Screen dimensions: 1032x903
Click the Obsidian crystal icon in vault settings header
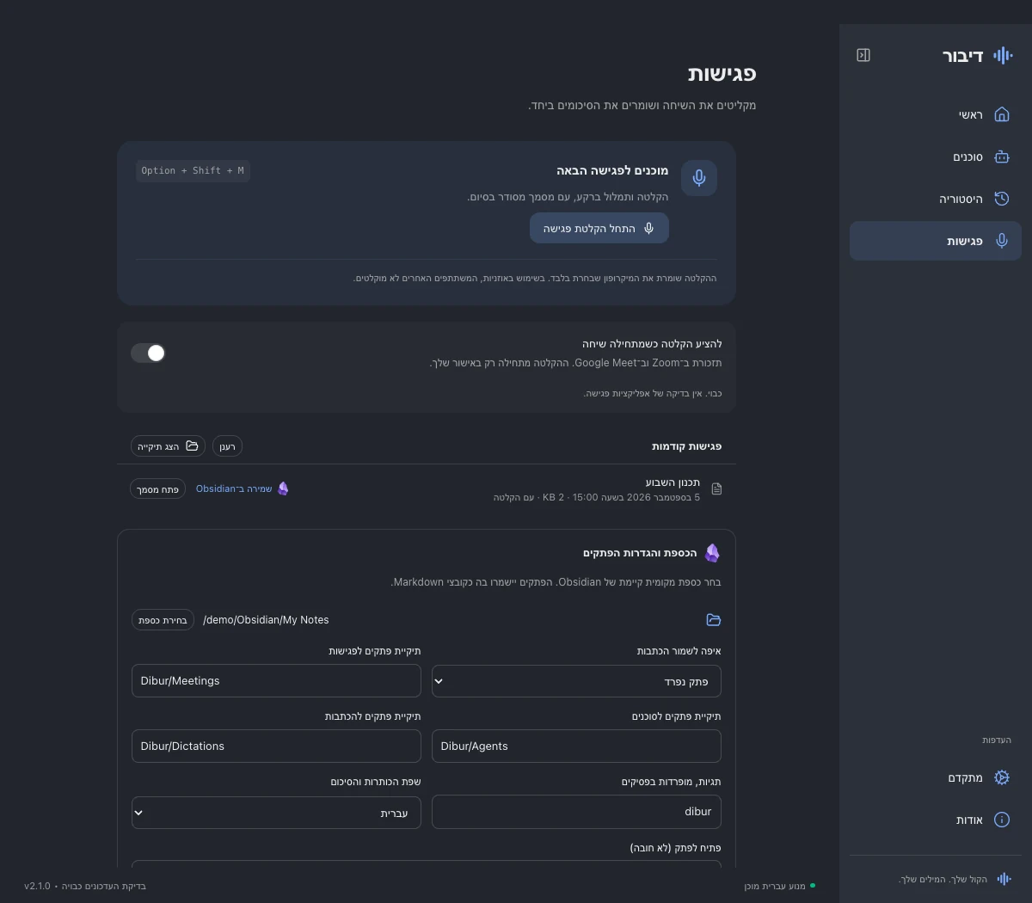click(712, 553)
